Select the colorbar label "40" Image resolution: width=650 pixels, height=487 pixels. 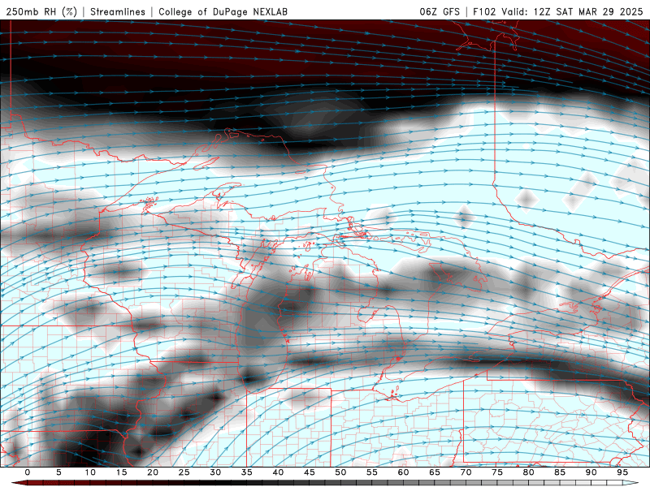pyautogui.click(x=278, y=472)
